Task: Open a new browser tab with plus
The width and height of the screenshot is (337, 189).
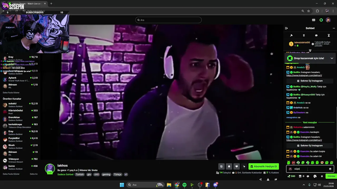Action: (x=51, y=3)
